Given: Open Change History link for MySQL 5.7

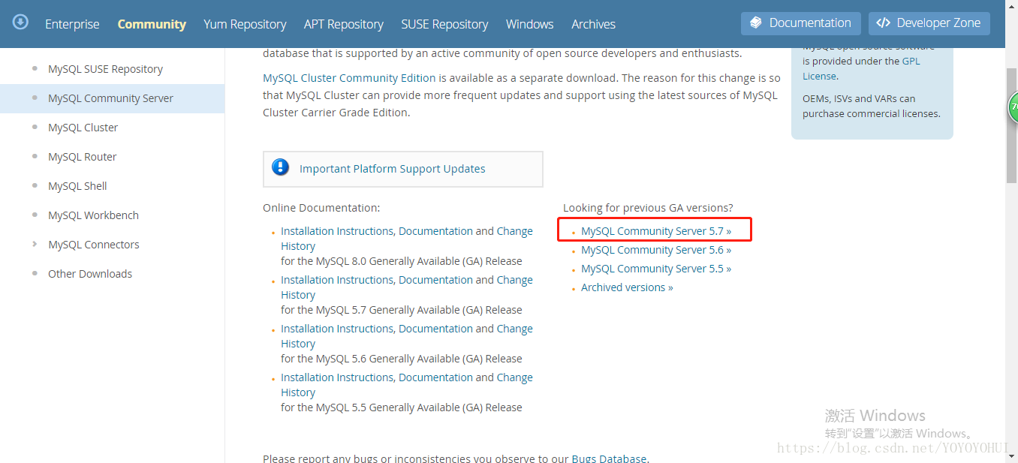Looking at the screenshot, I should (x=515, y=280).
